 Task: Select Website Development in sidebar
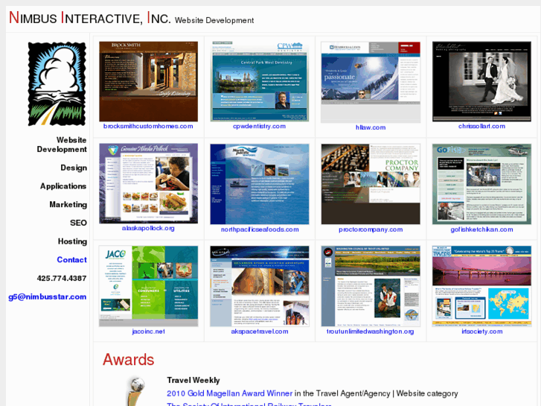click(62, 145)
